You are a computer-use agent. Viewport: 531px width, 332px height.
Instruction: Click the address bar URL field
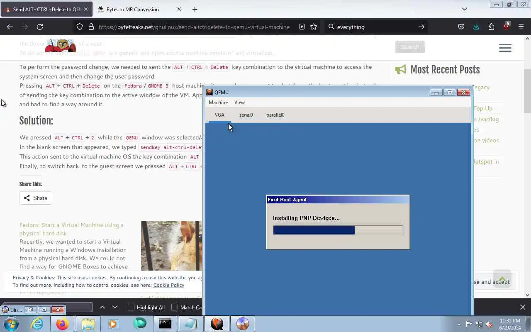(x=194, y=27)
